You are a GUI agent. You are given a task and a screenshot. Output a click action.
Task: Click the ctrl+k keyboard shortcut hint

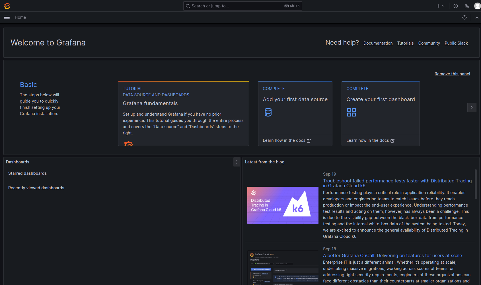click(x=292, y=6)
